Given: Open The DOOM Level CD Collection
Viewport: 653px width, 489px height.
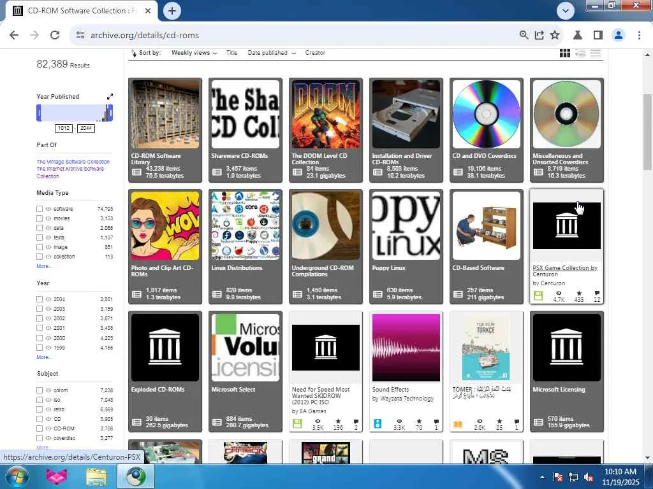Looking at the screenshot, I should (326, 130).
